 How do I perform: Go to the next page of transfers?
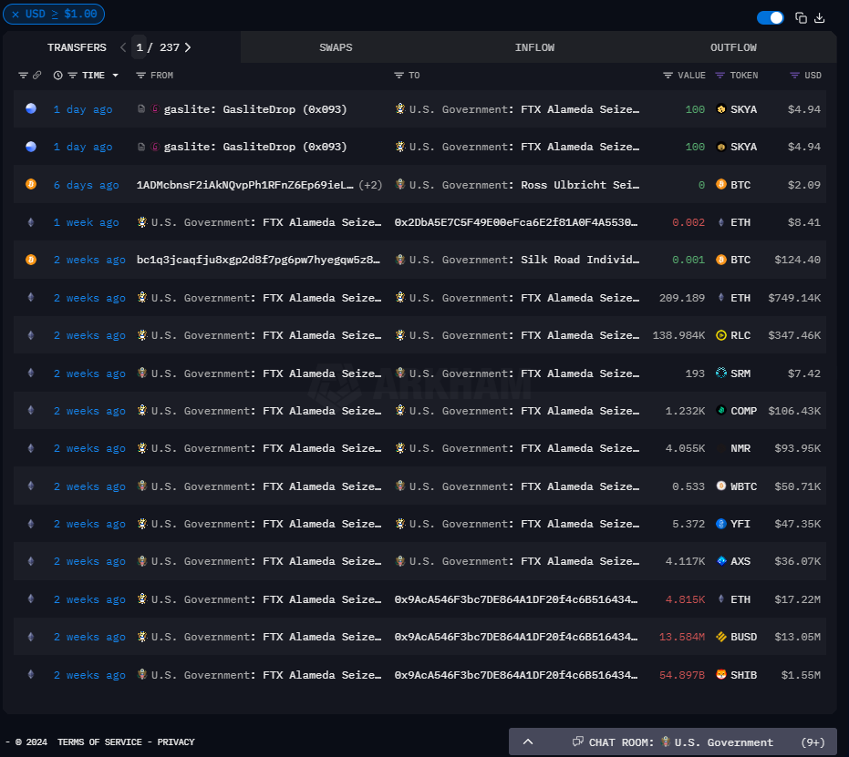pos(188,47)
